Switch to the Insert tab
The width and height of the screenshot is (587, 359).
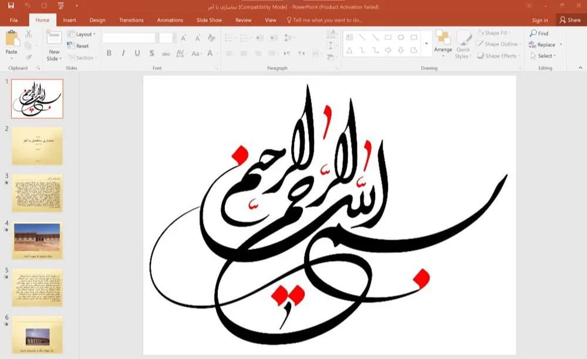69,20
